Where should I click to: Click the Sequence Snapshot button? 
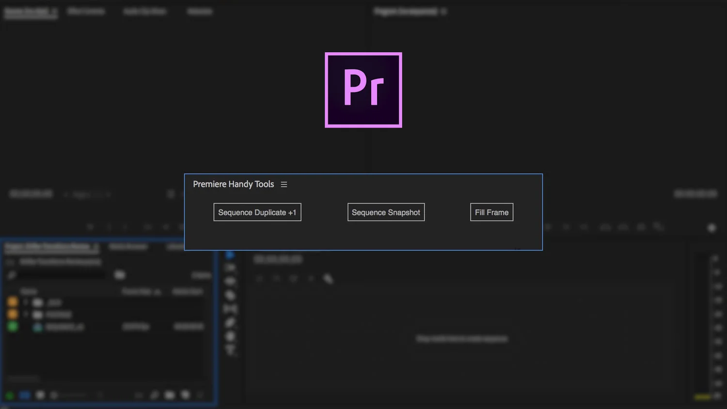tap(386, 212)
